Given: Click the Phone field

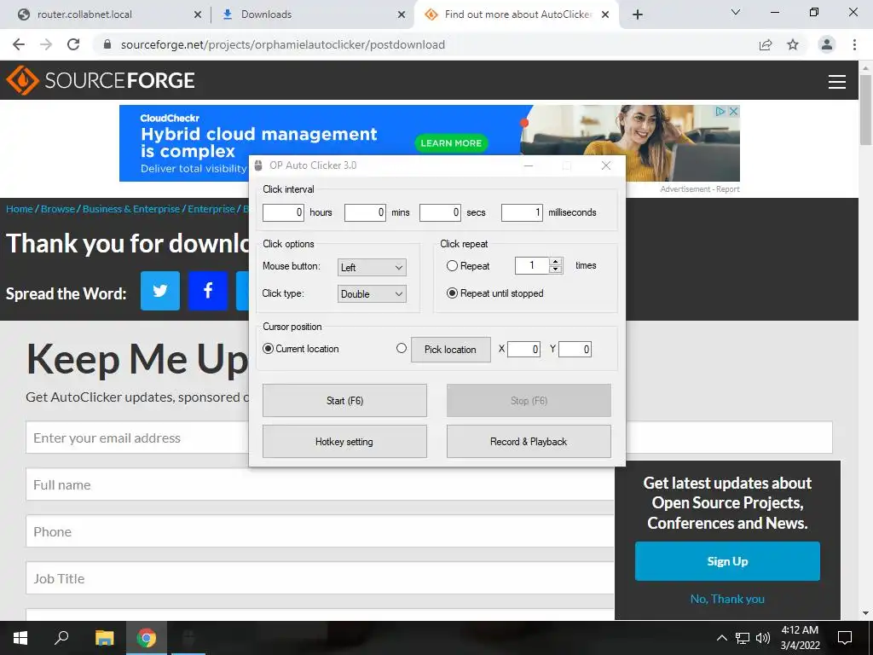Looking at the screenshot, I should point(321,531).
